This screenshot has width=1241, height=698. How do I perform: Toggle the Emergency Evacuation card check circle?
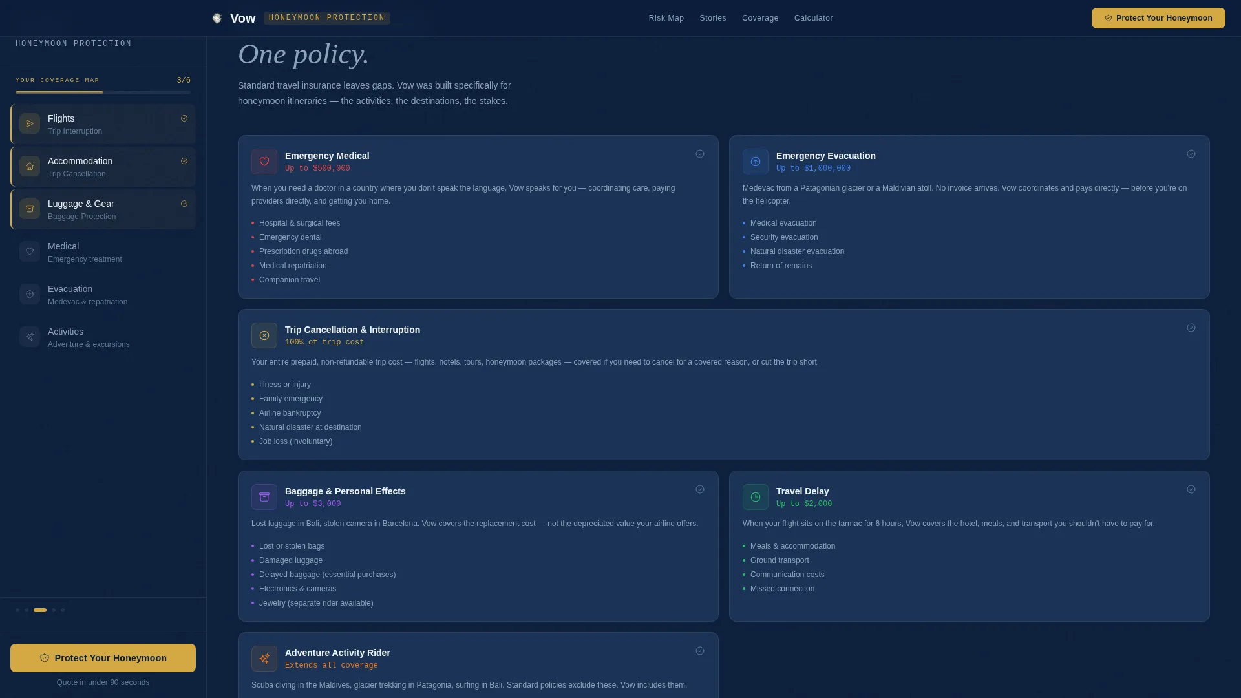click(1191, 154)
